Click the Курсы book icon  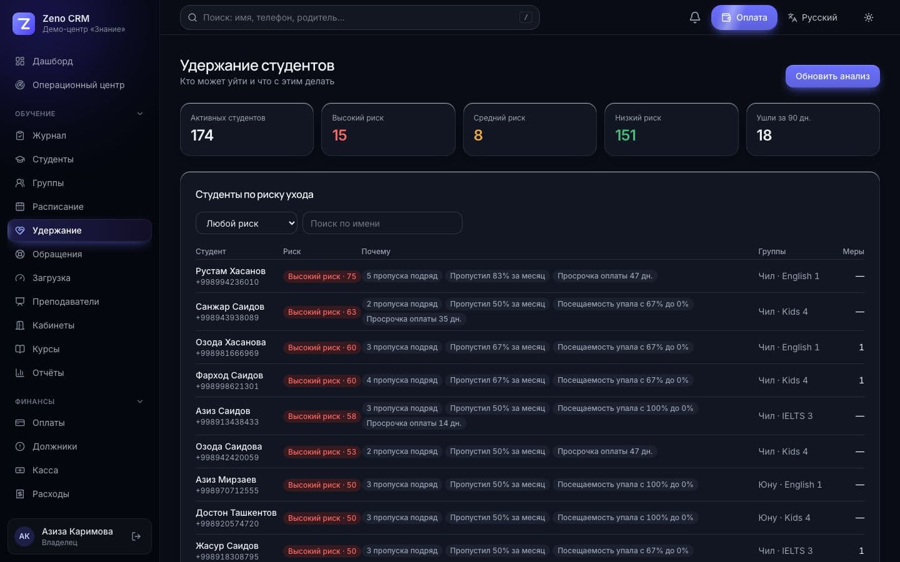(x=20, y=349)
